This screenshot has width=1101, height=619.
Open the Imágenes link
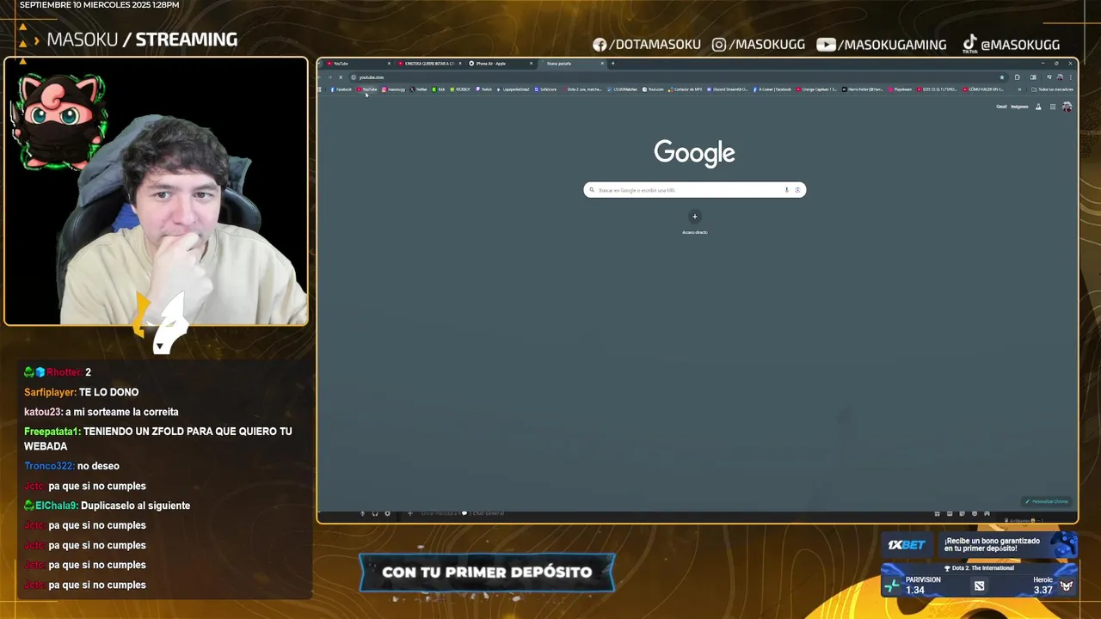(1019, 107)
